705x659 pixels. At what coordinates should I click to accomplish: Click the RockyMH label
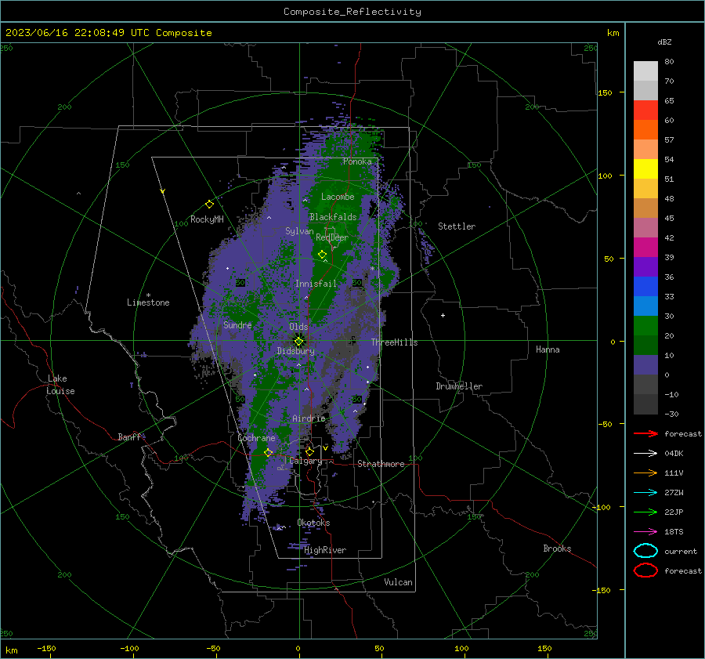tap(207, 219)
